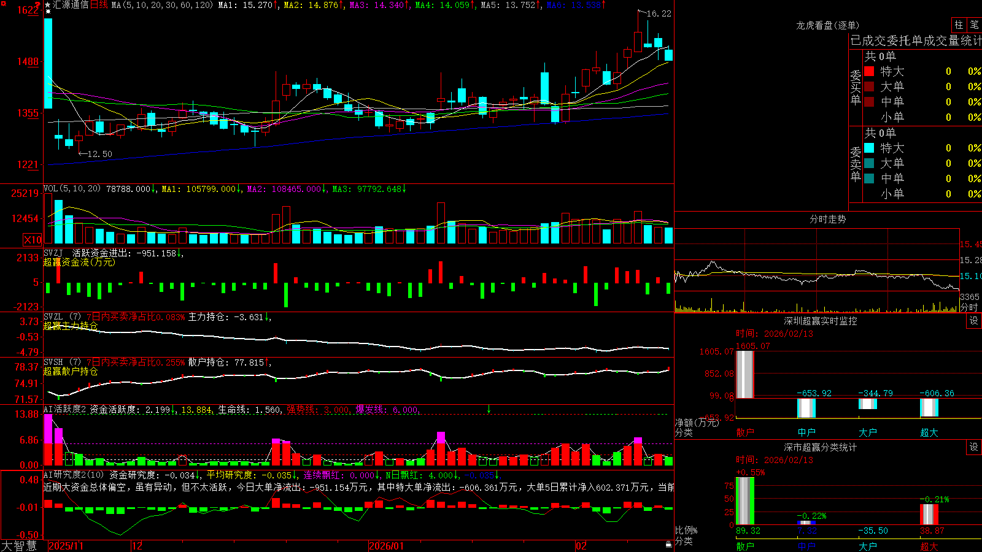The width and height of the screenshot is (982, 552).
Task: Click the 日线 period label
Action: (x=99, y=5)
